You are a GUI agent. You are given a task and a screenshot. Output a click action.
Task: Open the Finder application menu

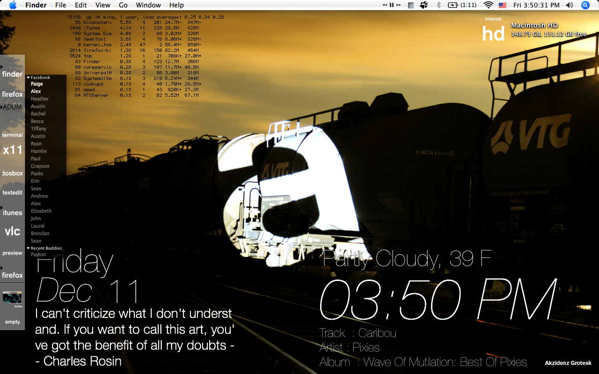point(36,5)
